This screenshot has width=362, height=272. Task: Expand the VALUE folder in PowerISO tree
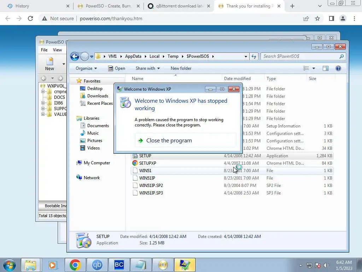point(43,114)
